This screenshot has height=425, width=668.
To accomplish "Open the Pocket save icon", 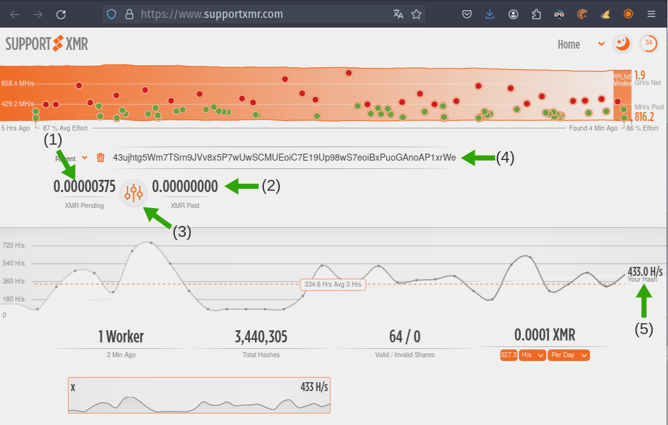I will pyautogui.click(x=467, y=14).
